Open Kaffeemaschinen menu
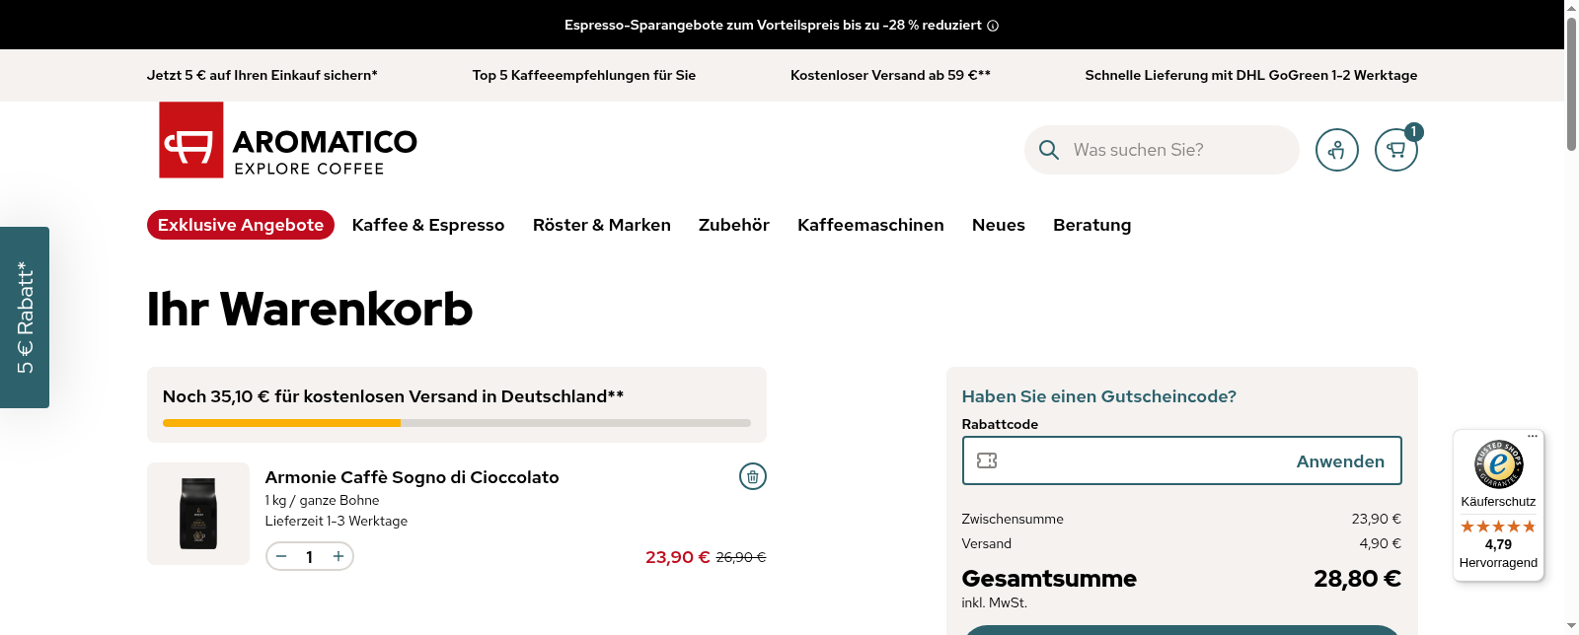This screenshot has height=635, width=1579. (x=870, y=225)
